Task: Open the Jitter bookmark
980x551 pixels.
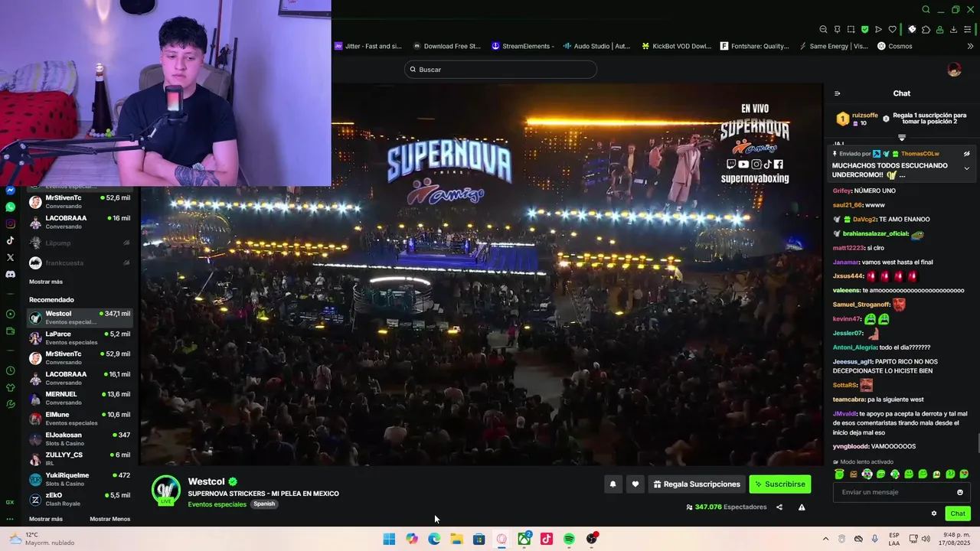Action: pyautogui.click(x=367, y=46)
